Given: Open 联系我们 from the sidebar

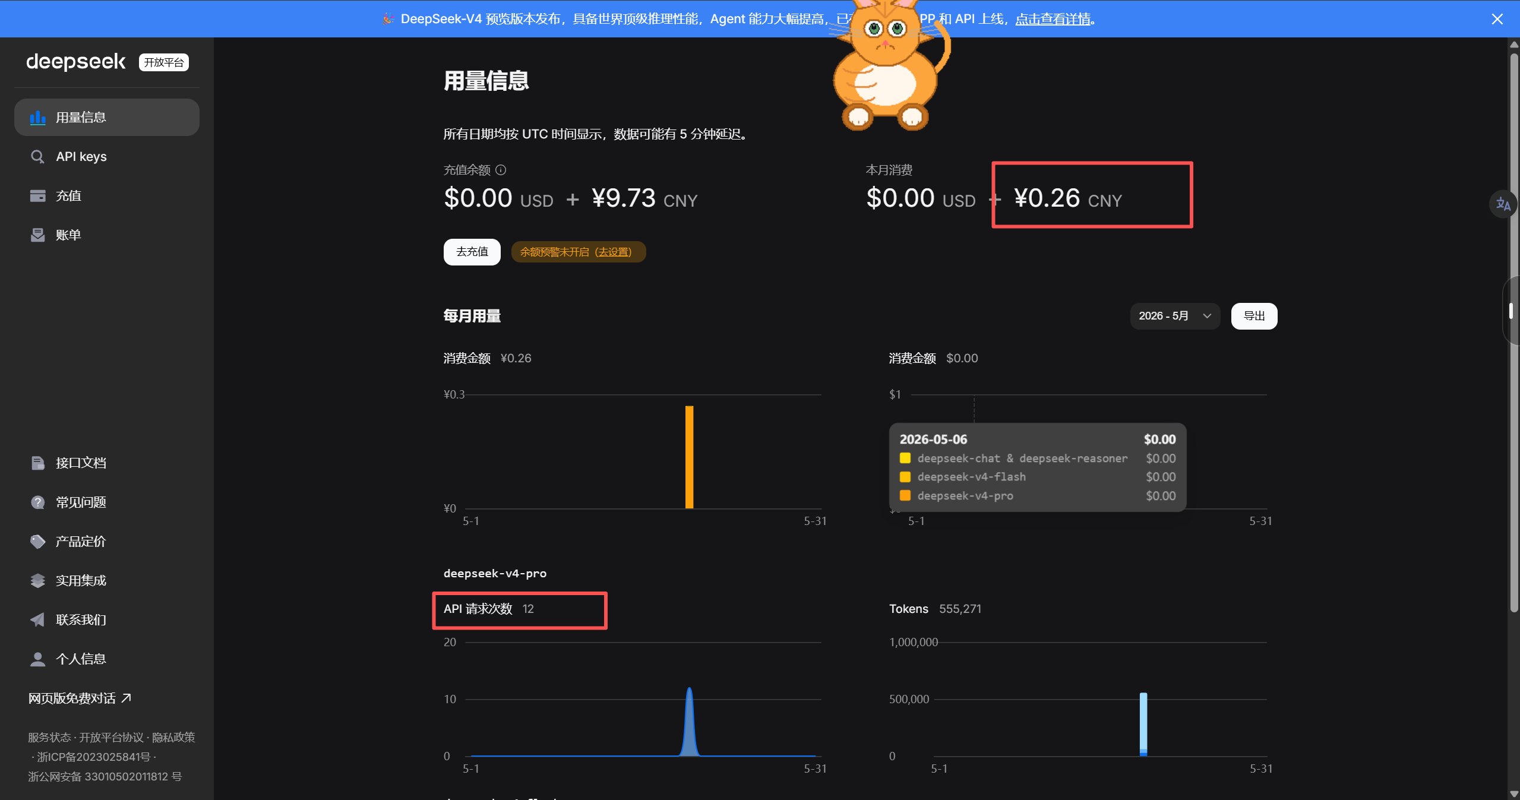Looking at the screenshot, I should [x=107, y=620].
